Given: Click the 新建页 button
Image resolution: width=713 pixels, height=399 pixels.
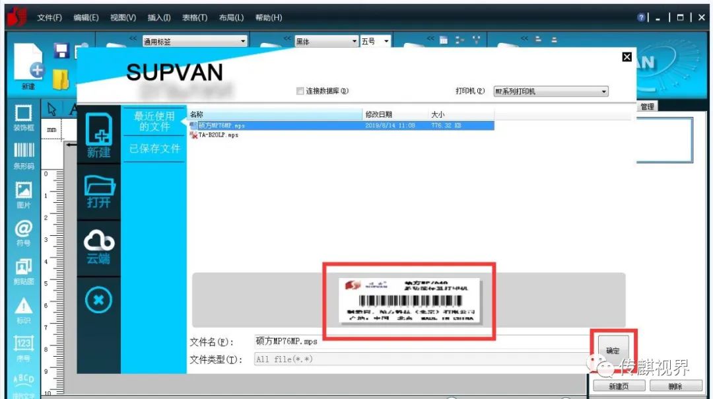Looking at the screenshot, I should point(618,386).
